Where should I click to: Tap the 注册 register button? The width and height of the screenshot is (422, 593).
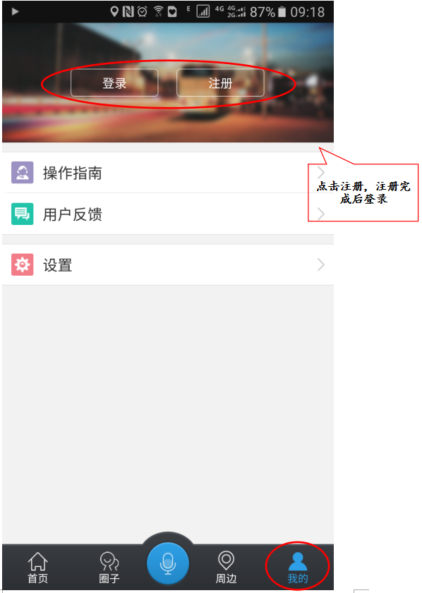click(220, 82)
